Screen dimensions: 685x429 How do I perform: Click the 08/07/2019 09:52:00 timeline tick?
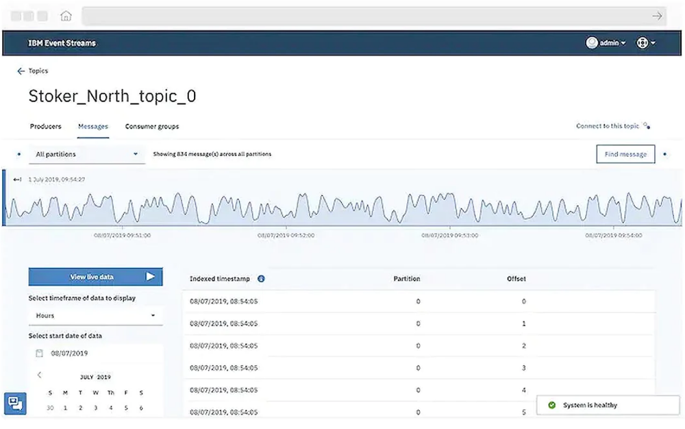[x=286, y=235]
